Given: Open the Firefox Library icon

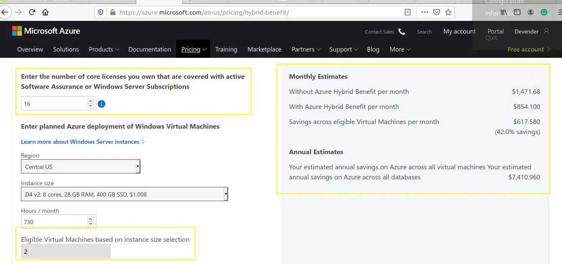Looking at the screenshot, I should coord(502,12).
